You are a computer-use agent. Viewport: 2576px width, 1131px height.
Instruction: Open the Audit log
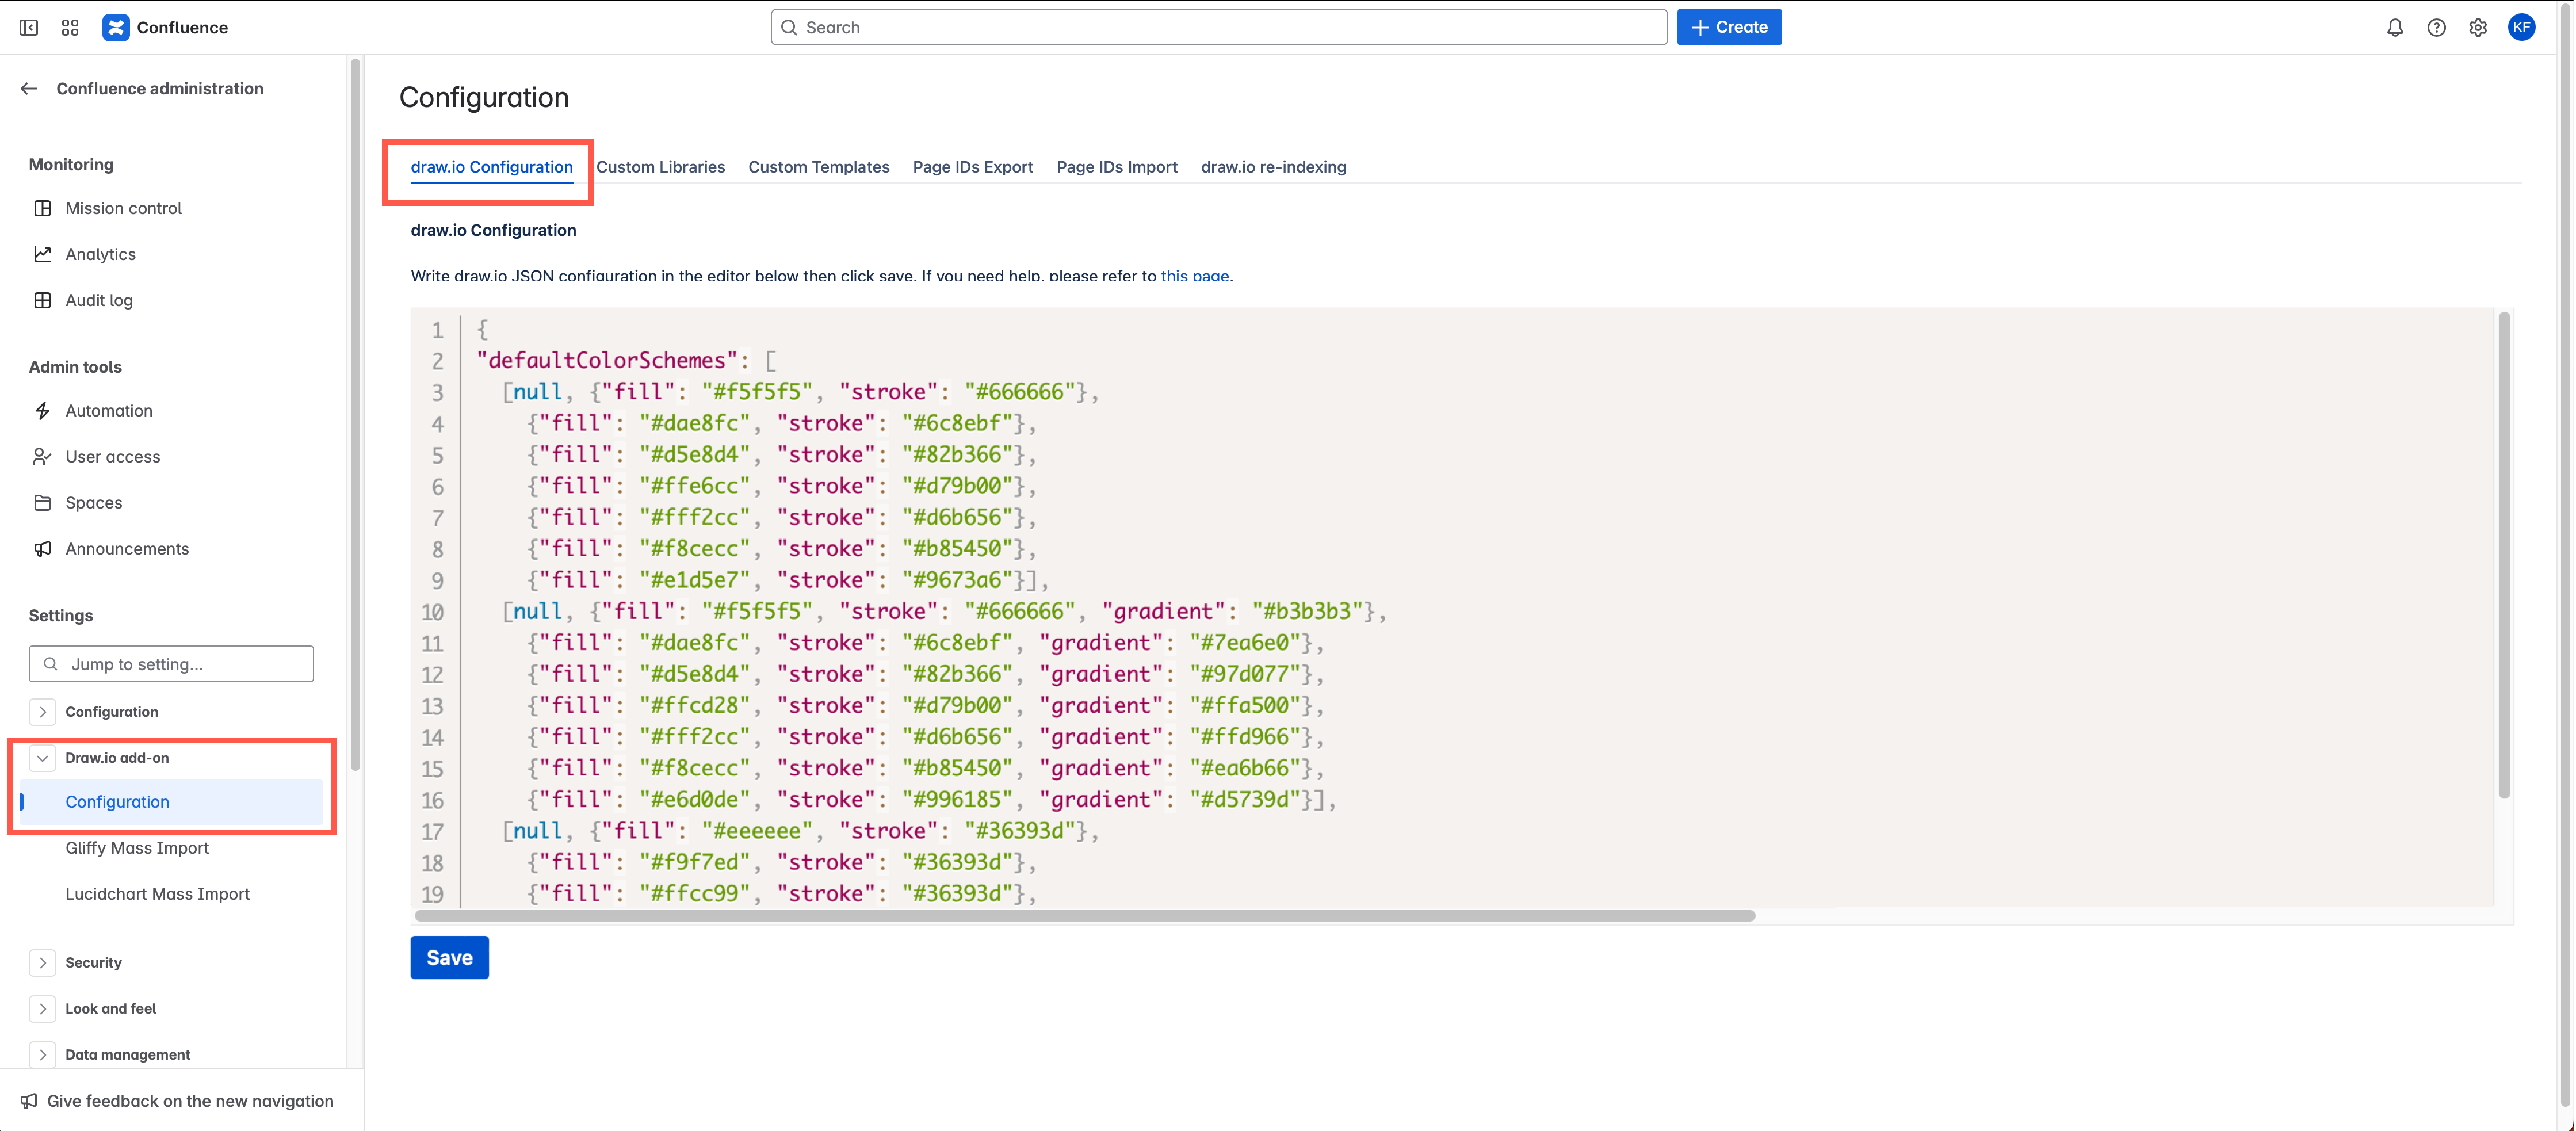tap(98, 300)
